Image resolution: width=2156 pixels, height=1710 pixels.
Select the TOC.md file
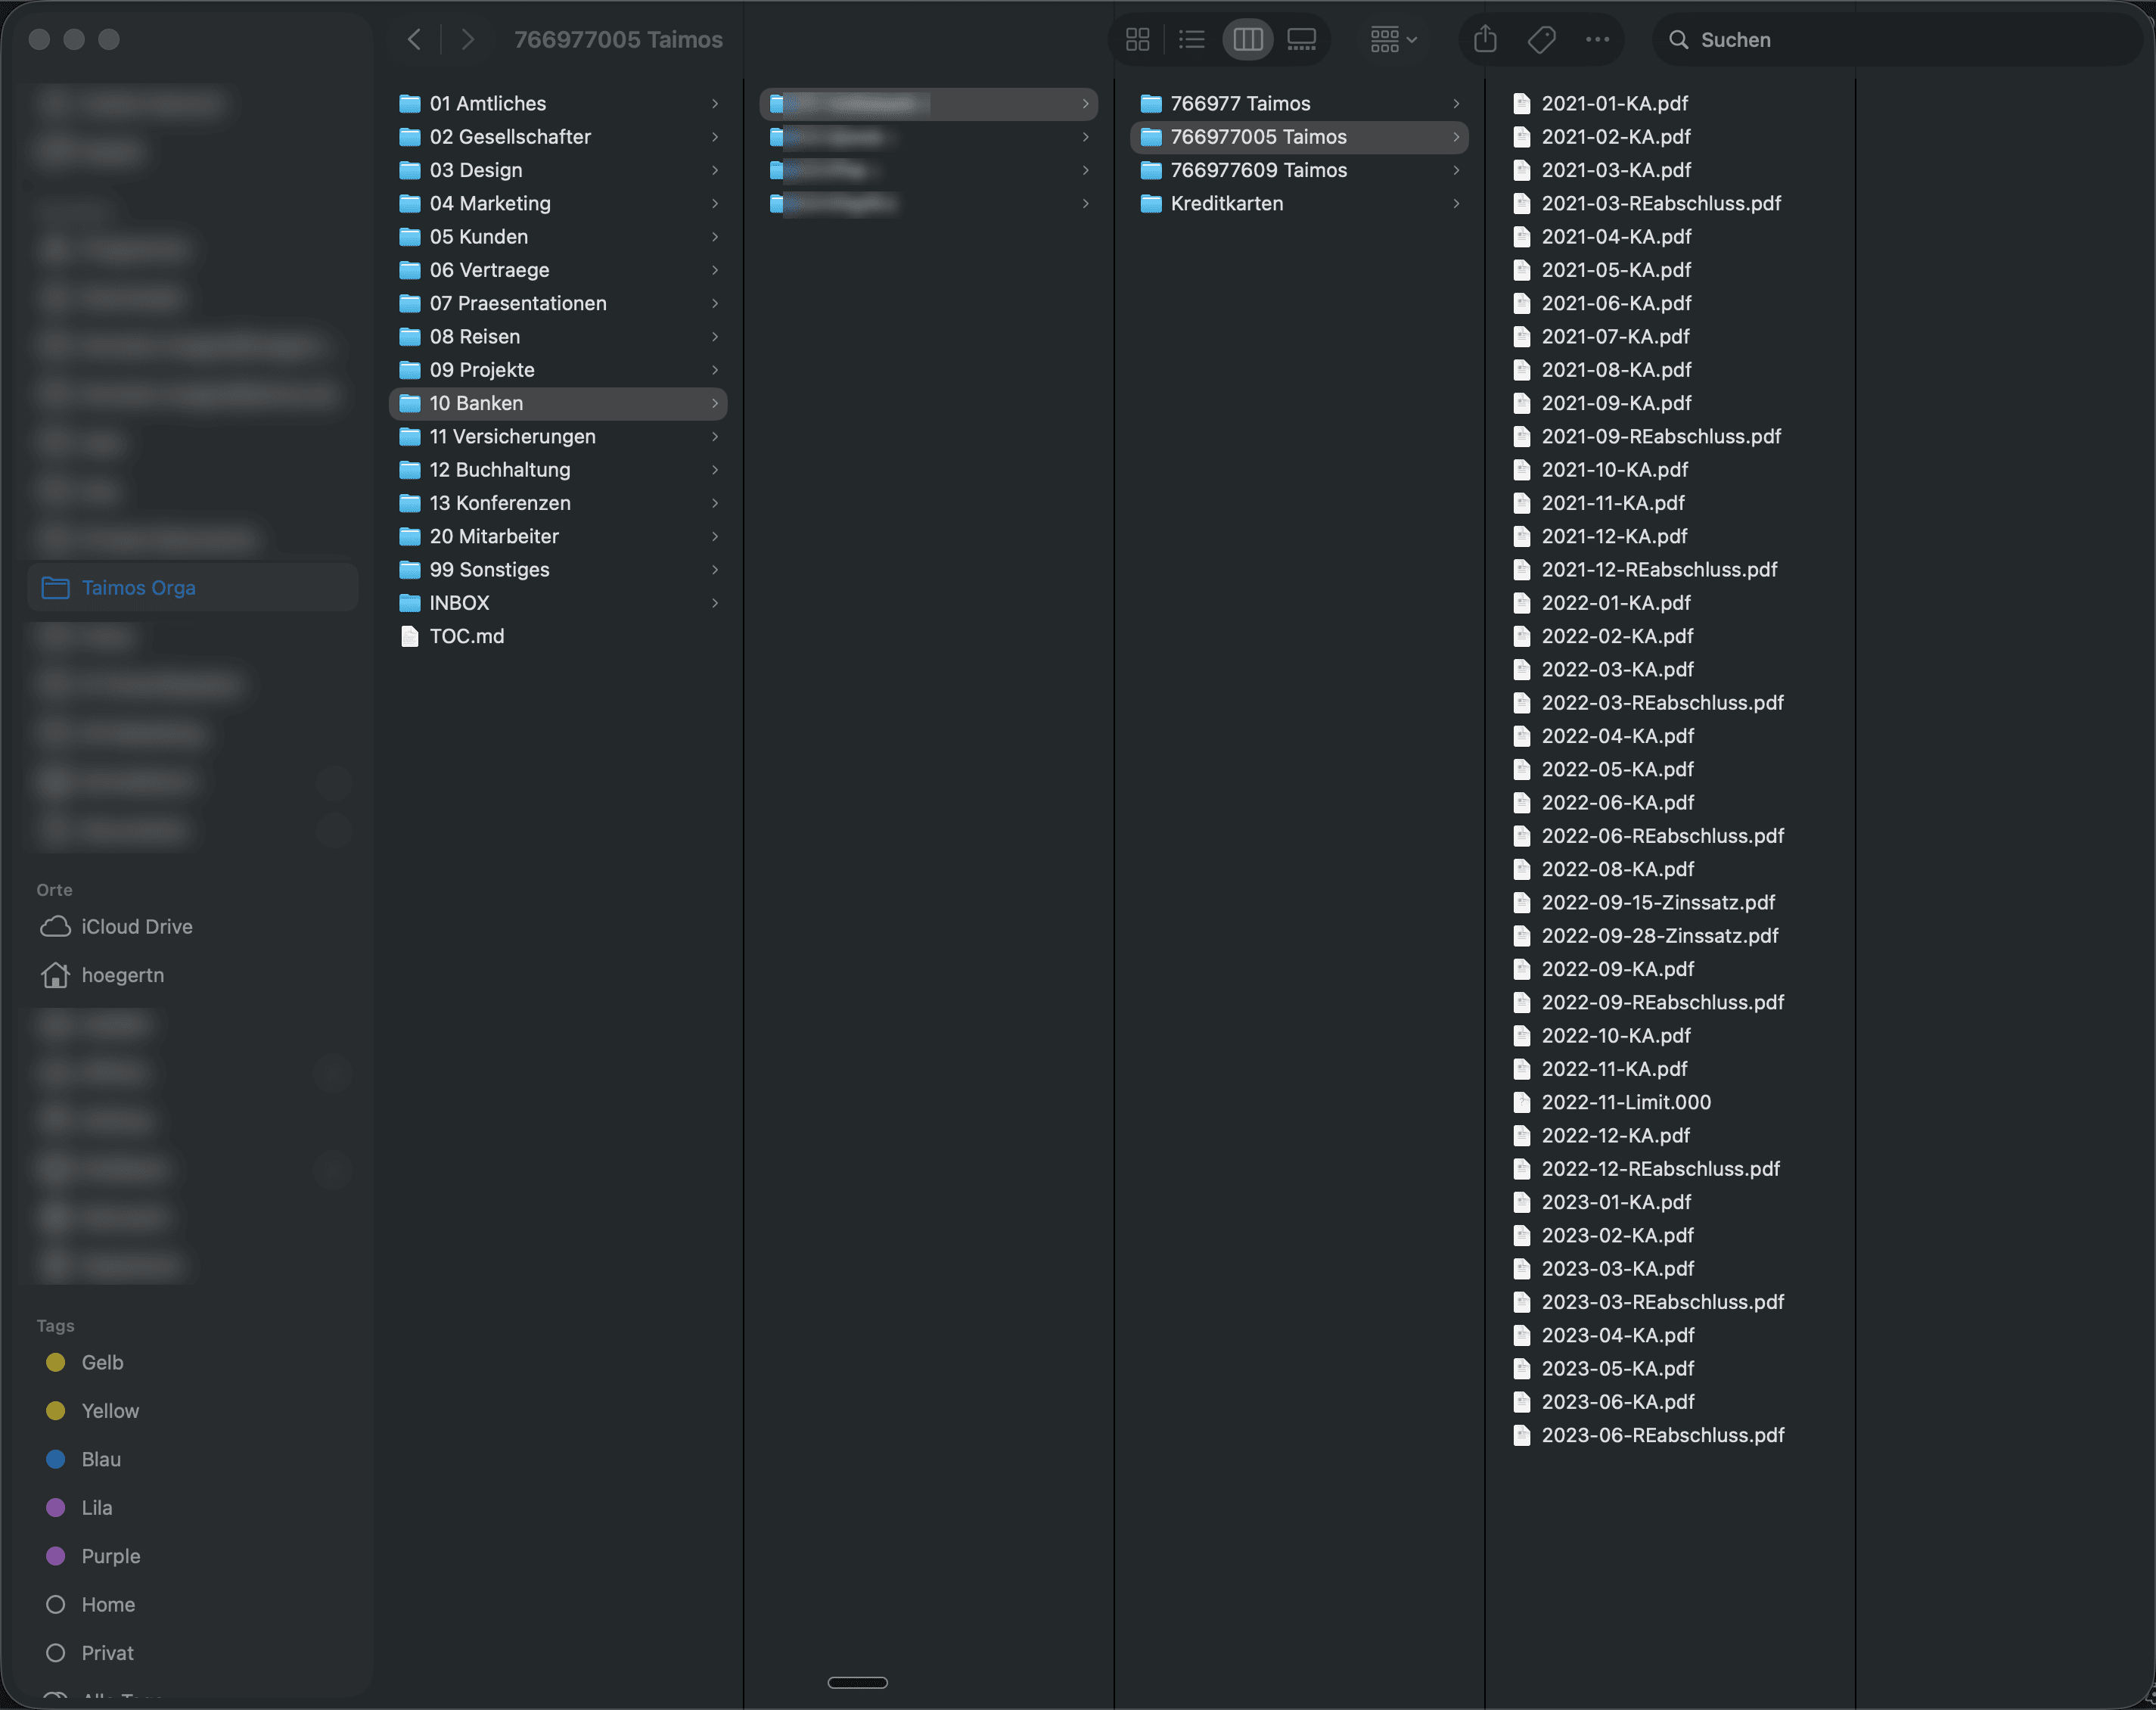(x=558, y=636)
